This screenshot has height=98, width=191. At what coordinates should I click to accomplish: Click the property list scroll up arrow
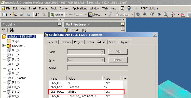[125, 78]
